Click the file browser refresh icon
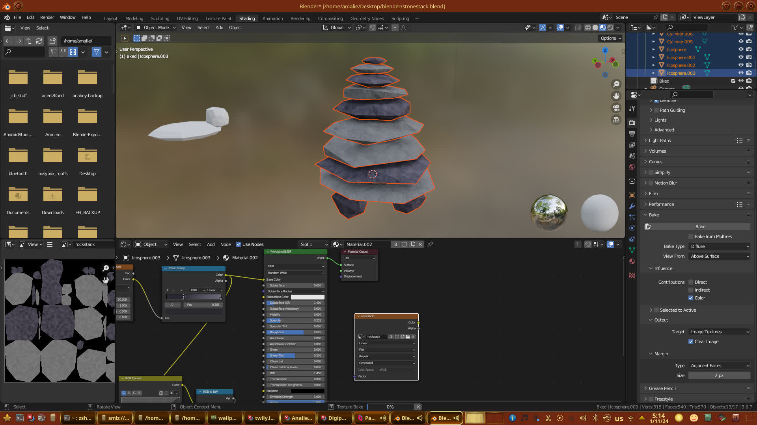The width and height of the screenshot is (757, 425). 39,41
